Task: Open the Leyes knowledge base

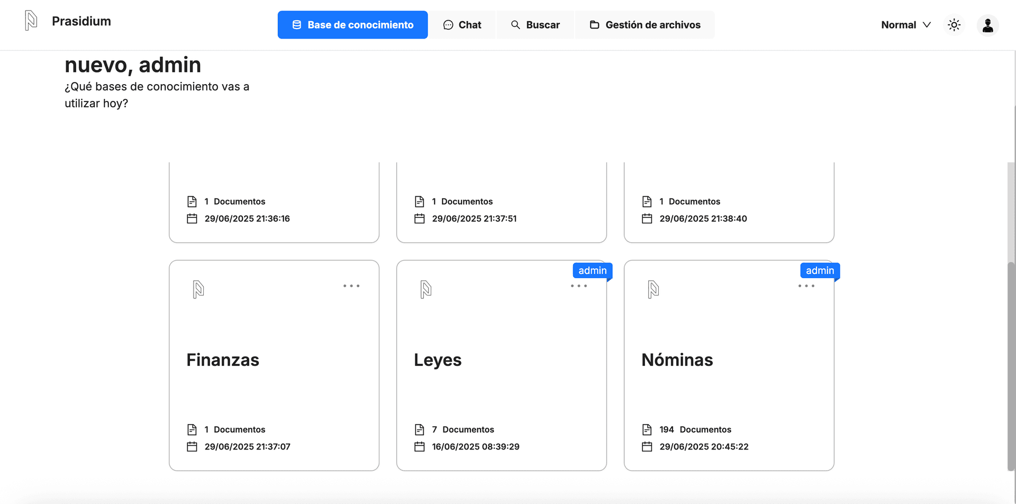Action: 438,360
